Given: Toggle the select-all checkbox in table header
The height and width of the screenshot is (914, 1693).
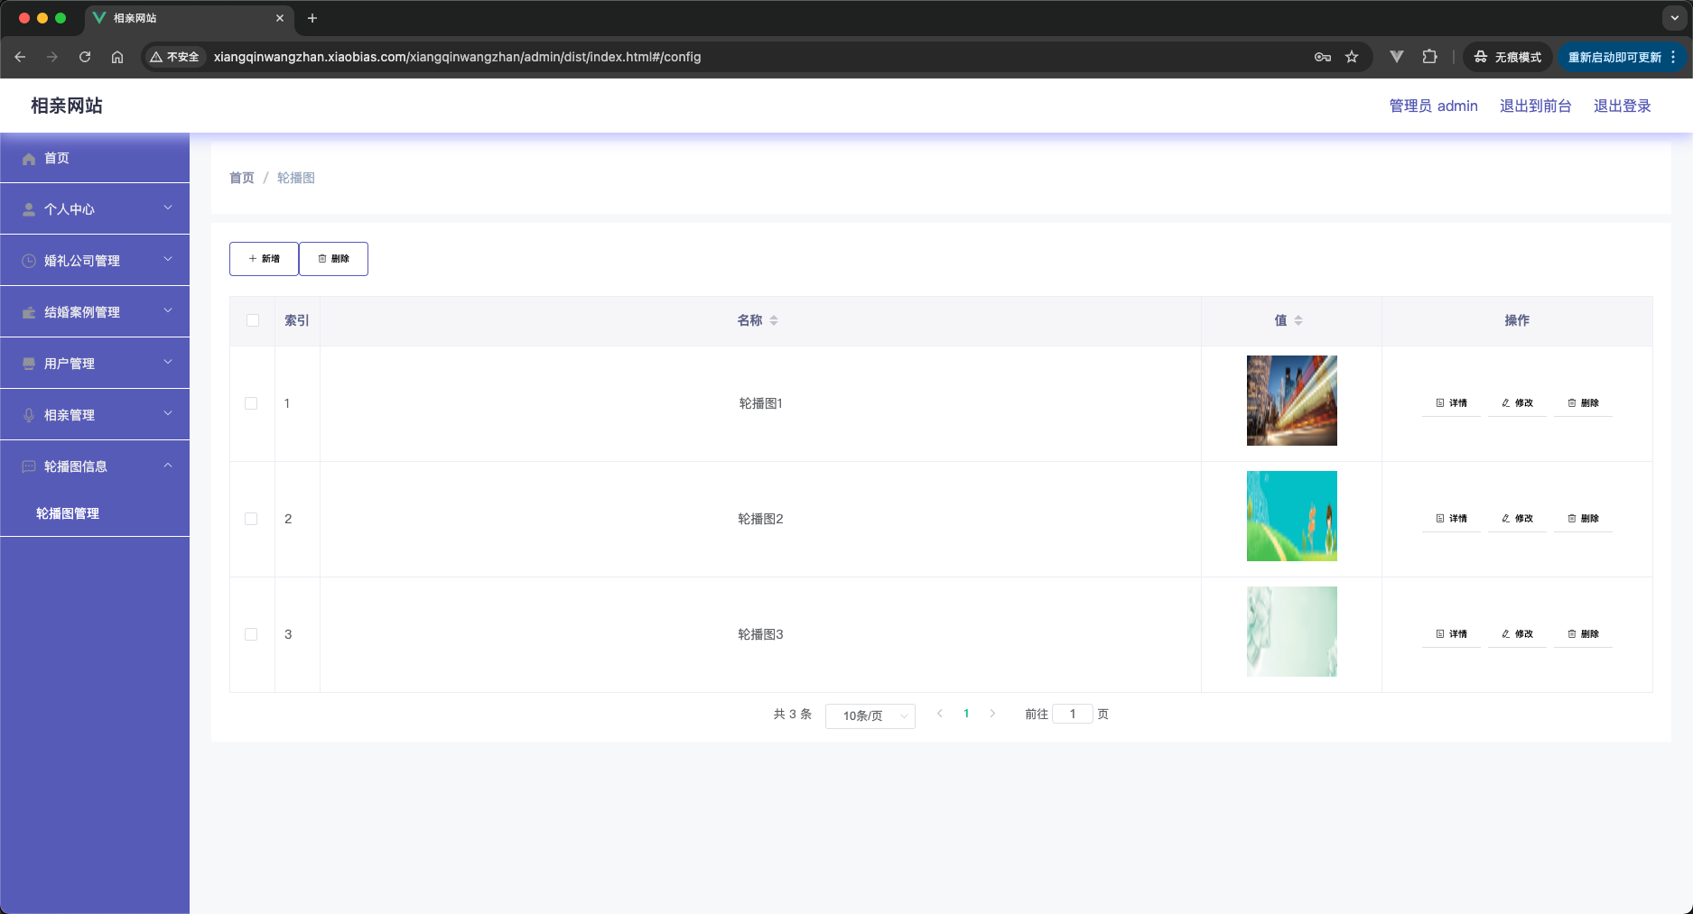Looking at the screenshot, I should point(253,320).
